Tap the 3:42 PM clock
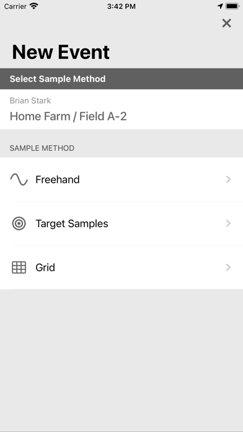Screen dimensions: 243x432 pos(122,6)
